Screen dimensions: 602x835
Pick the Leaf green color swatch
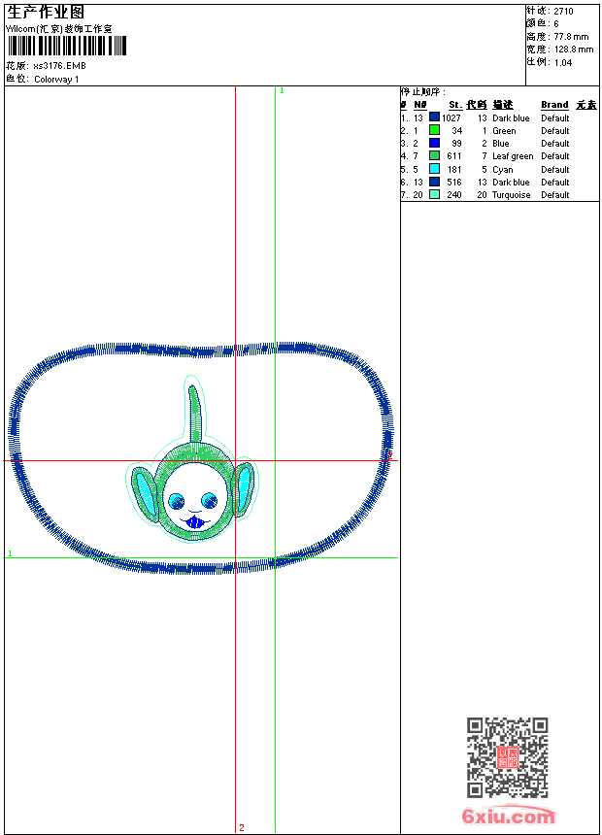(x=435, y=155)
